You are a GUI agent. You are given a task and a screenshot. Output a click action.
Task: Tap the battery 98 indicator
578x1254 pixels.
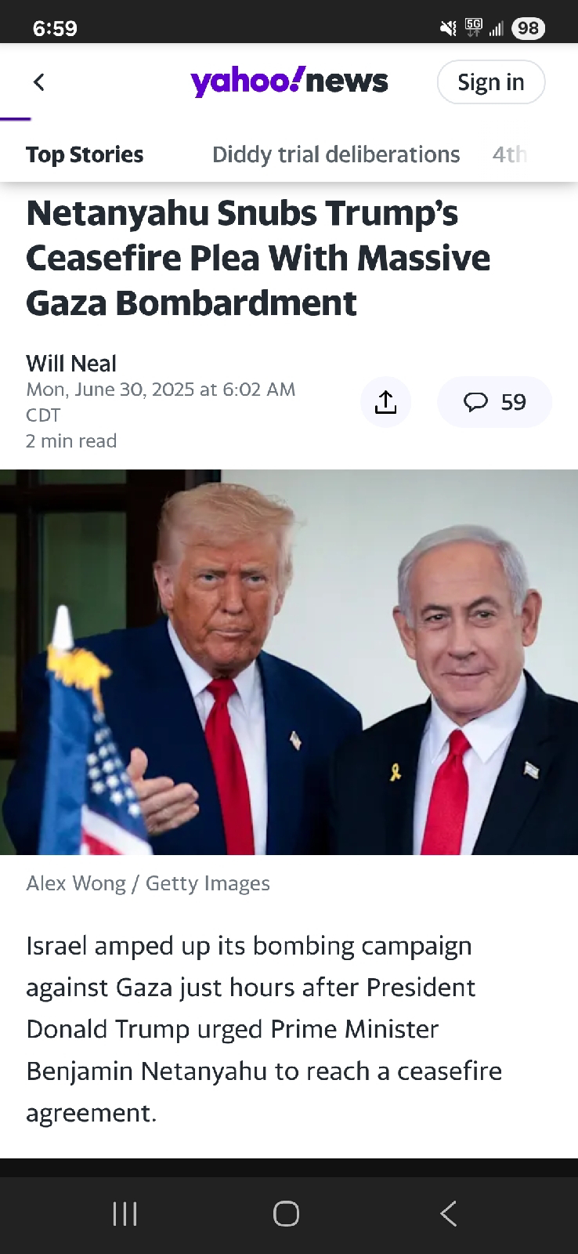click(x=528, y=29)
